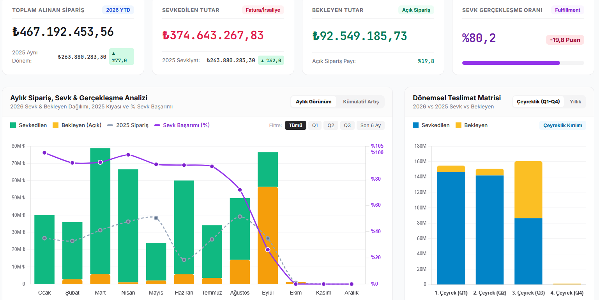Click the 2. Çeyrek (Q2) axis label
Image resolution: width=599 pixels, height=300 pixels.
point(489,293)
